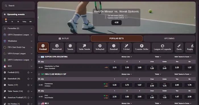
Task: Expand UEFA Champions League chevron
Action: 32,35
